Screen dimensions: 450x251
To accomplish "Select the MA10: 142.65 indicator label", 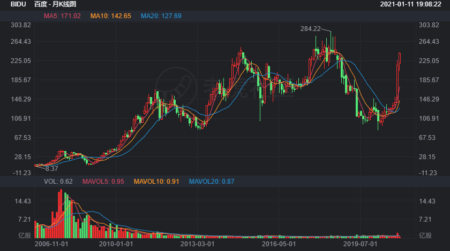I will point(110,16).
